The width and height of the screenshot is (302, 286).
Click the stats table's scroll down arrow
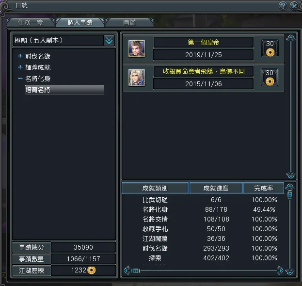click(290, 271)
